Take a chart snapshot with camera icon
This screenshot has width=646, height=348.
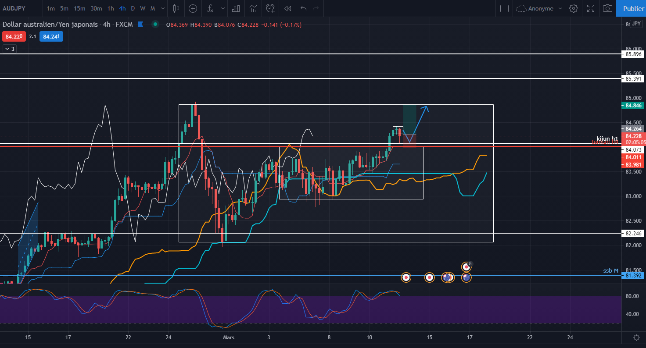coord(607,8)
